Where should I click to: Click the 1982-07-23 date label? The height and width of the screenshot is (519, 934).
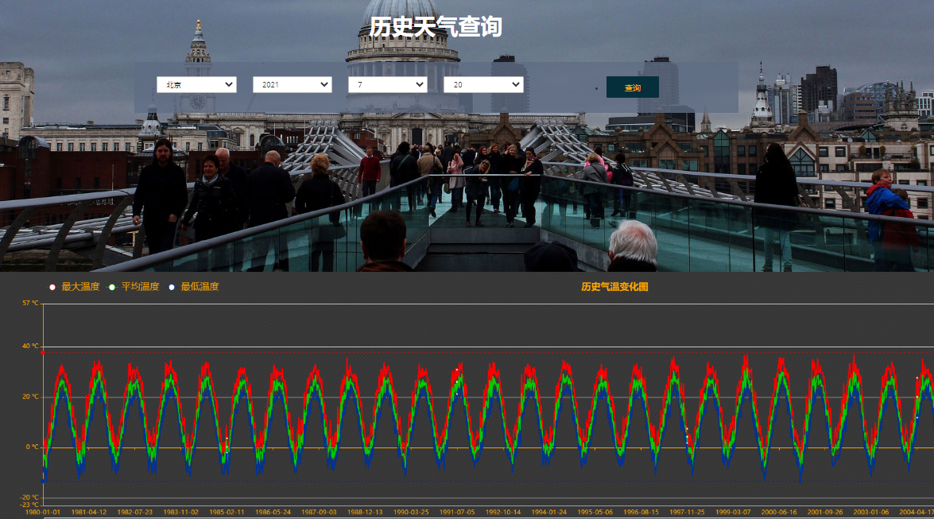tap(134, 512)
